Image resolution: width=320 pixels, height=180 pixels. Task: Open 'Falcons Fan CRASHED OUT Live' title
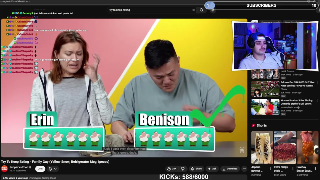pos(297,84)
